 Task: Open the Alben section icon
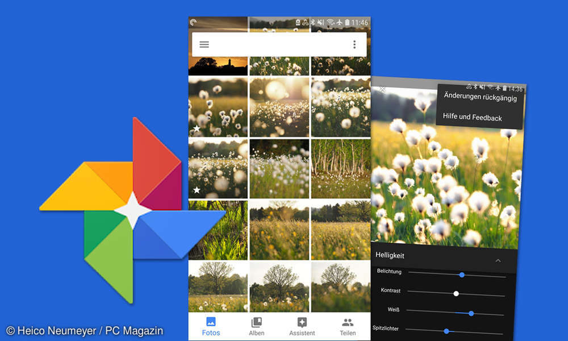coord(256,322)
